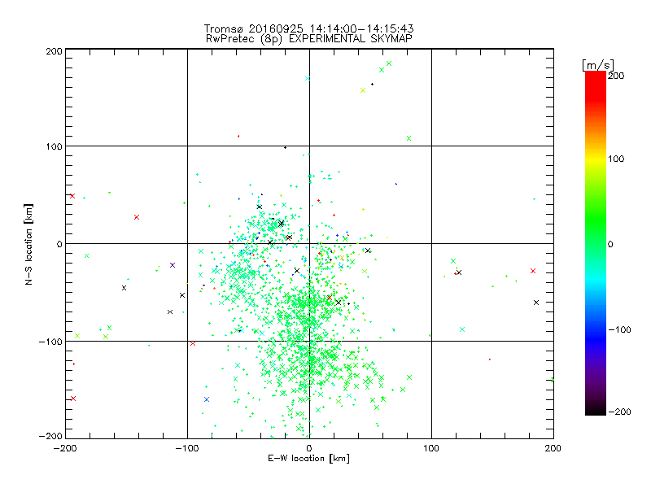
Task: Click the small blue dot in the upper right quadrant
Action: pos(396,184)
